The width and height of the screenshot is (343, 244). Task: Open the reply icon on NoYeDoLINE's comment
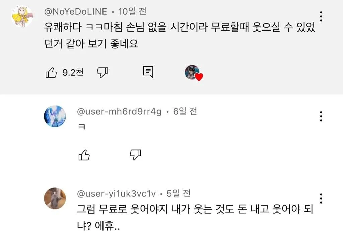[x=148, y=72]
